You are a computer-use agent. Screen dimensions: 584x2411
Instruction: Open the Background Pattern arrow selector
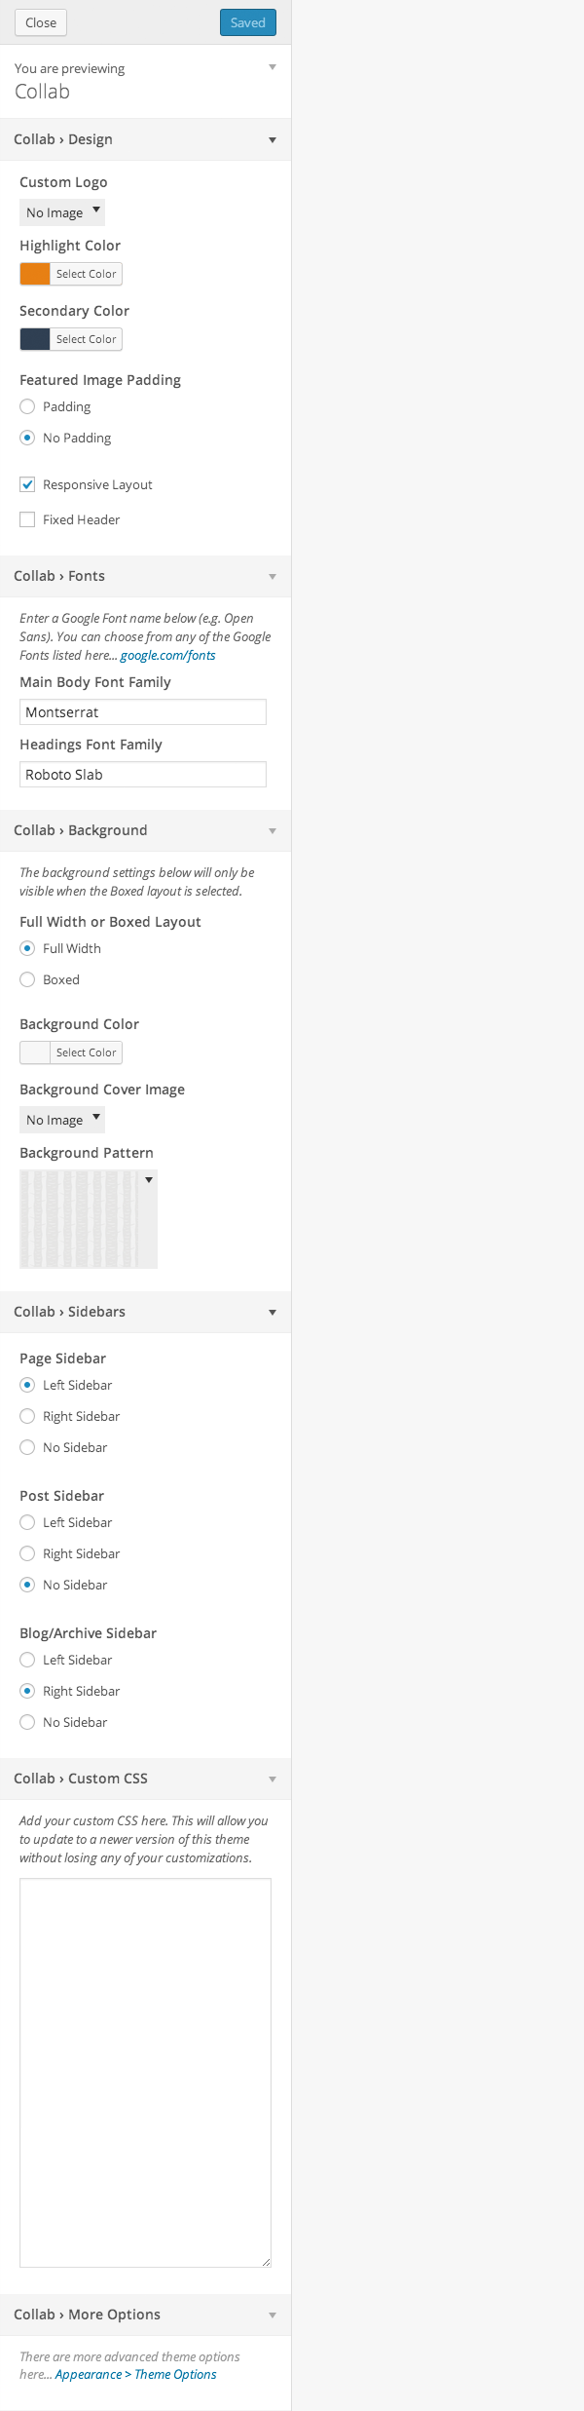pyautogui.click(x=149, y=1180)
